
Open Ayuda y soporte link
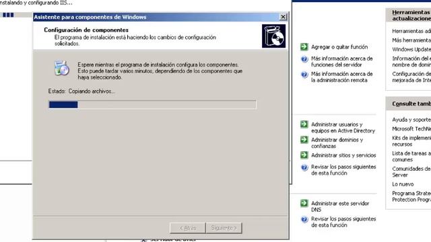click(411, 120)
